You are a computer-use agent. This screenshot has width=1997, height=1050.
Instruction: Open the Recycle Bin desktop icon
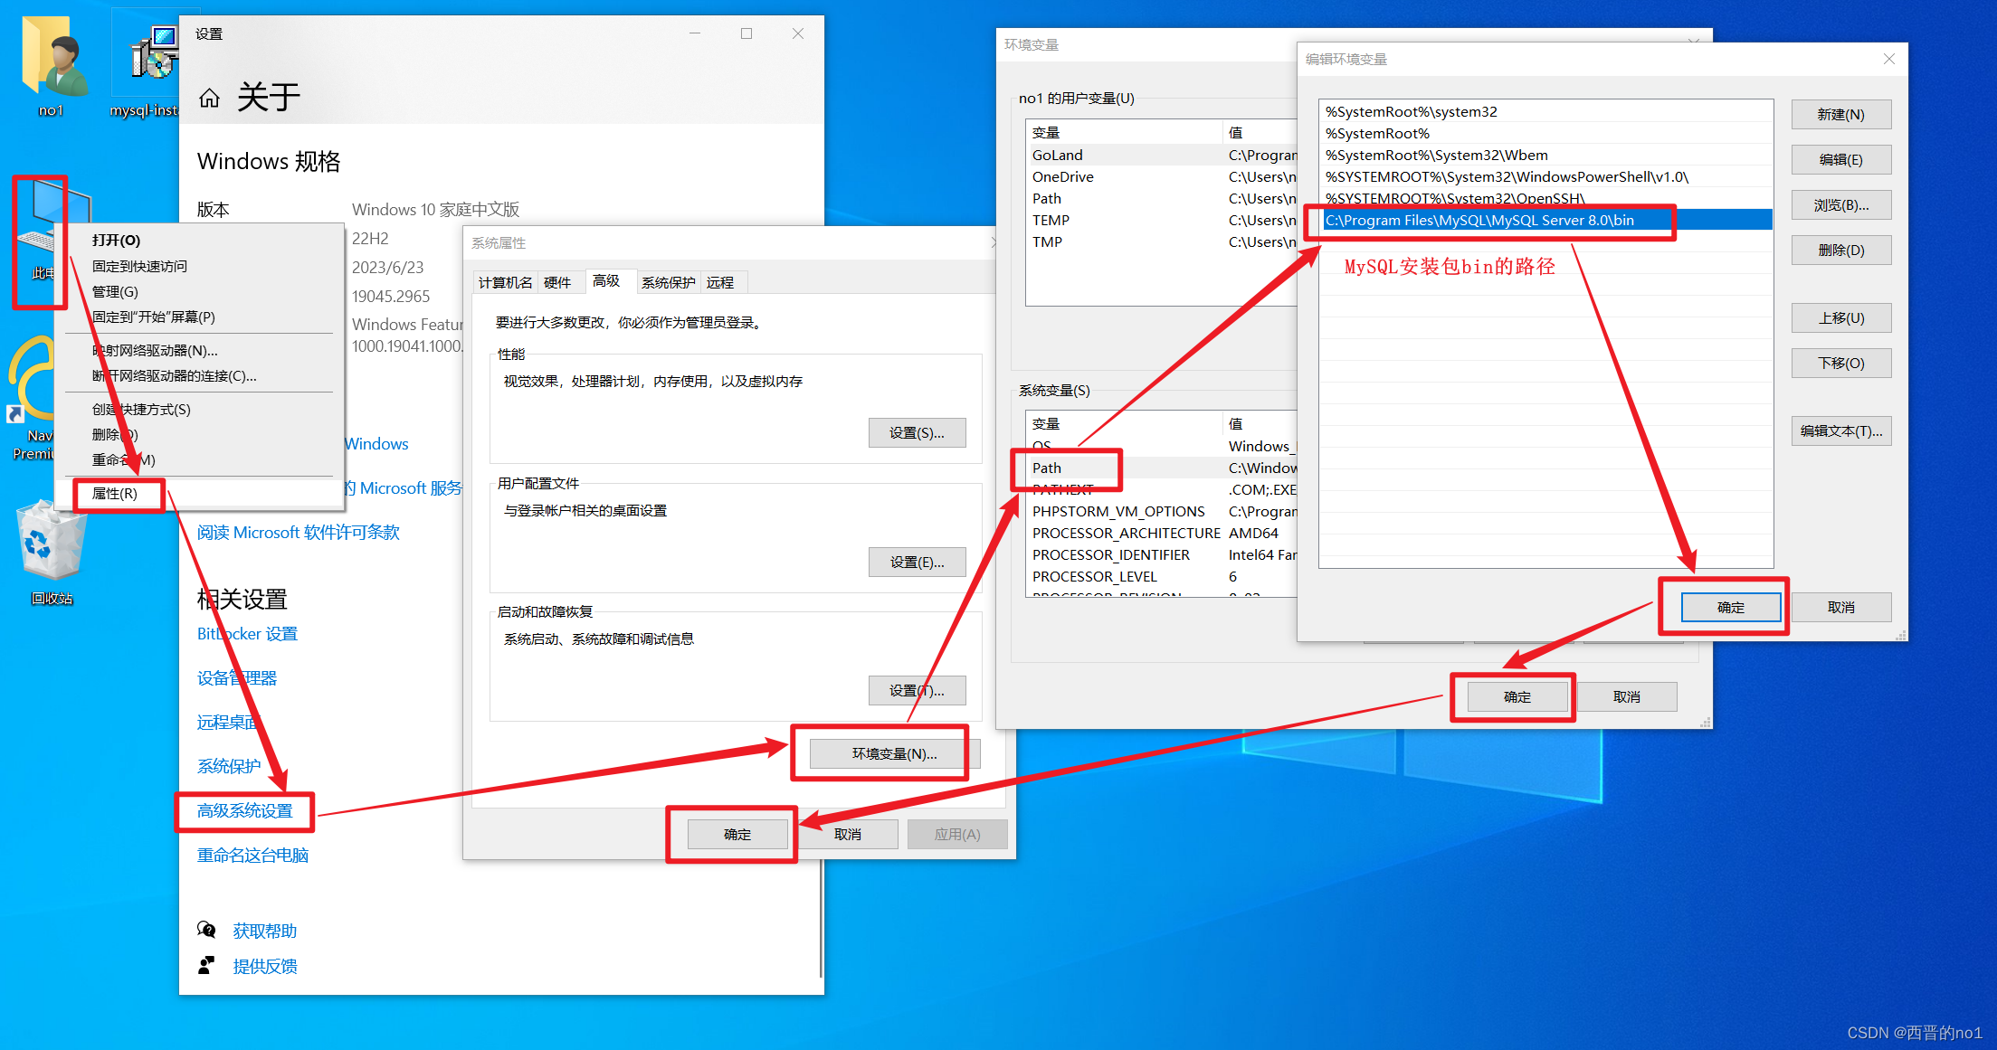pos(52,553)
